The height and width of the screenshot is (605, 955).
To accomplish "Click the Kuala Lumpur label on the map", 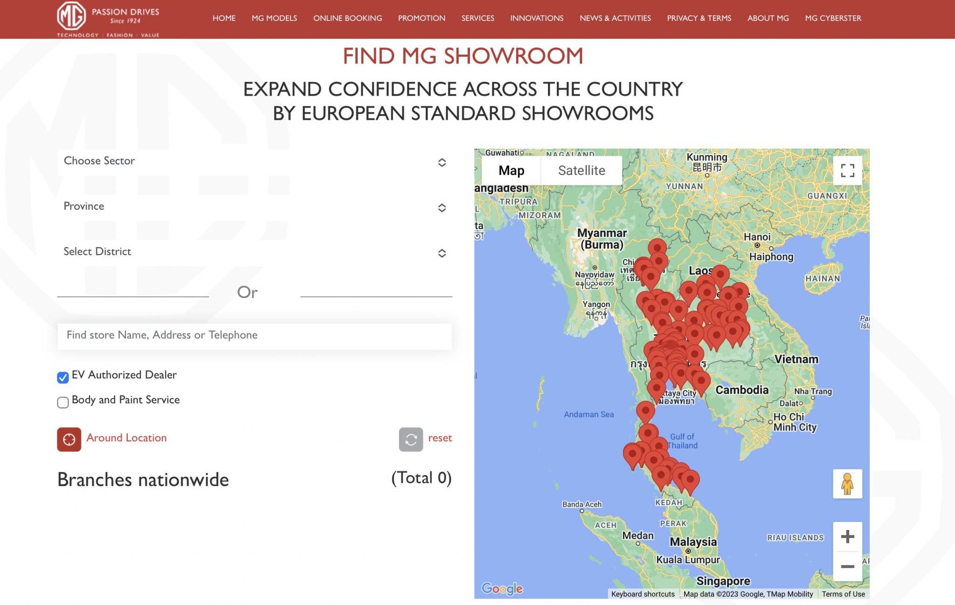I will click(688, 559).
